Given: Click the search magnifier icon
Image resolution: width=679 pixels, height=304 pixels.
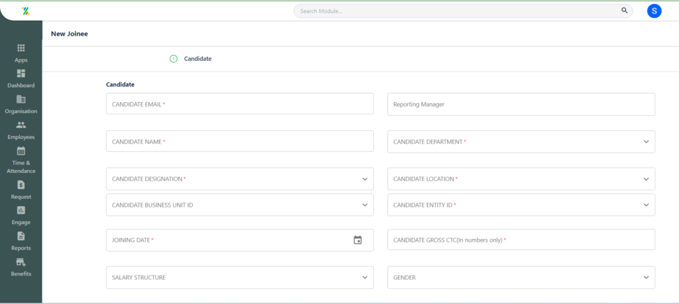Looking at the screenshot, I should point(625,11).
